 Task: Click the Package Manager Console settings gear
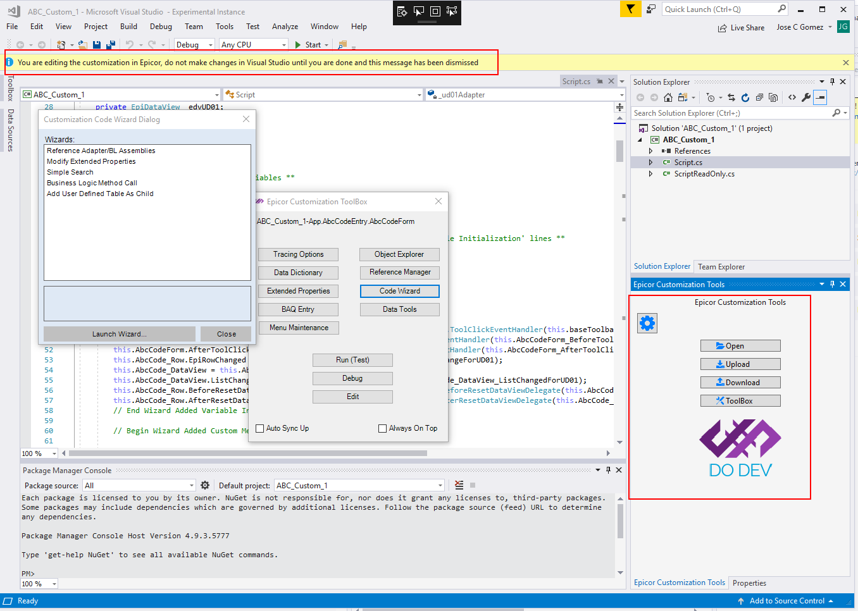coord(205,485)
